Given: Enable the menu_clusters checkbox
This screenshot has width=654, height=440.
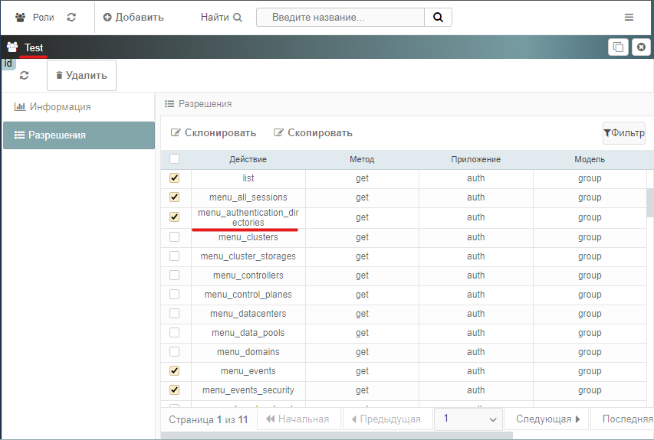Looking at the screenshot, I should pos(174,237).
